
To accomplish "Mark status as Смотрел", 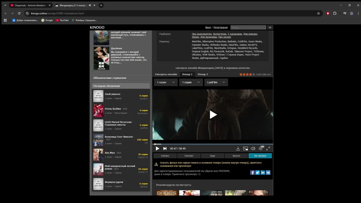I will click(189, 156).
